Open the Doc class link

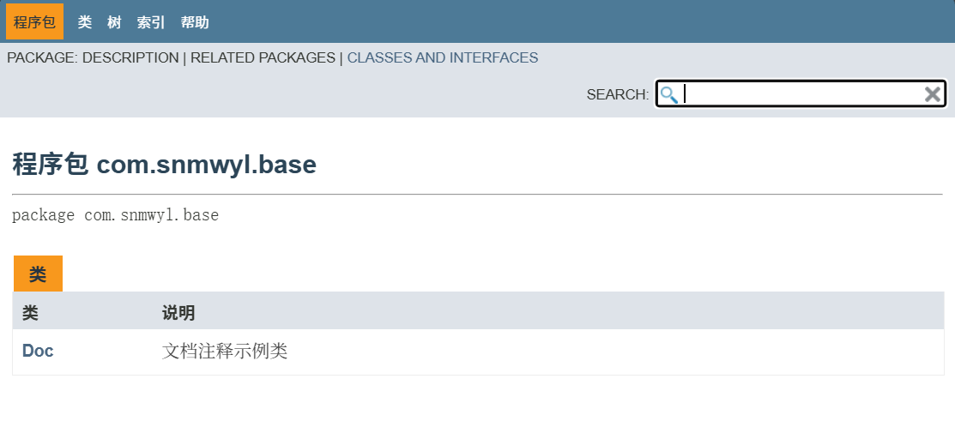38,351
